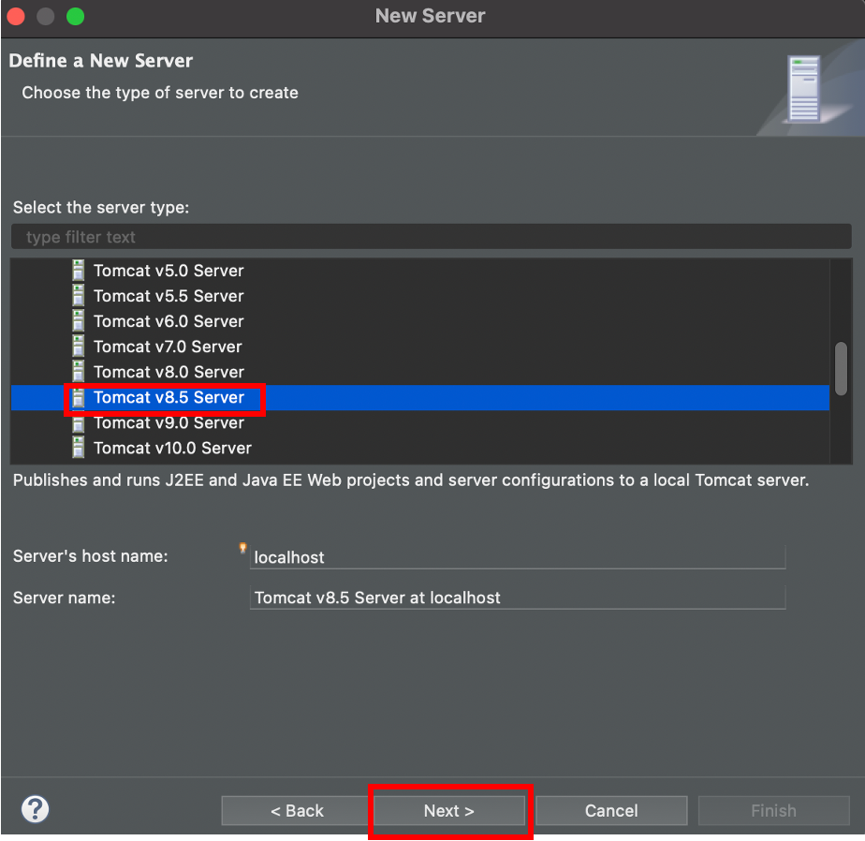Click the Tomcat v6.0 Server icon
This screenshot has height=841, width=865.
[79, 321]
